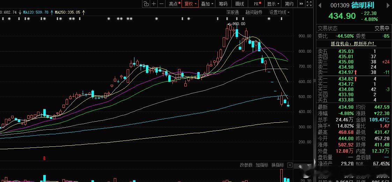Screen dimensions: 392x182
Task: Click 均价 average price 447.59
Action: coord(382,107)
